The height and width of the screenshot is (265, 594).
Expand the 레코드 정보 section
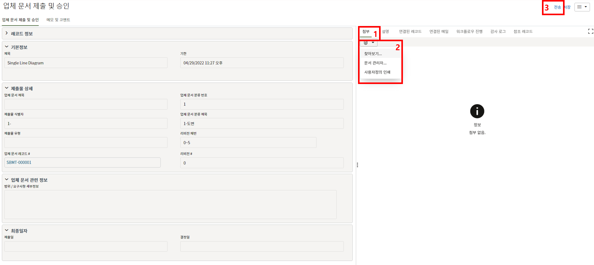(7, 33)
